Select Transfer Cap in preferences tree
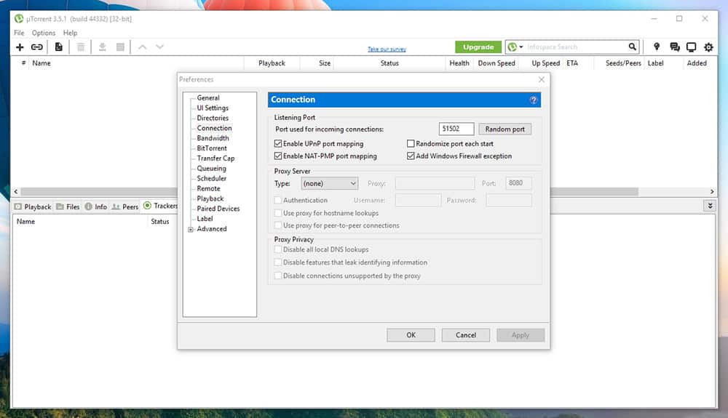The image size is (728, 418). [215, 158]
